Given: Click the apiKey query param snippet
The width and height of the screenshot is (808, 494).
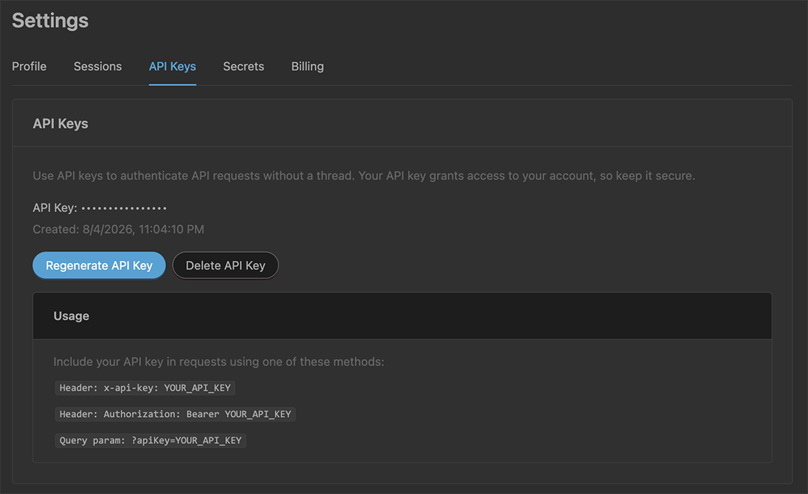Looking at the screenshot, I should point(150,440).
